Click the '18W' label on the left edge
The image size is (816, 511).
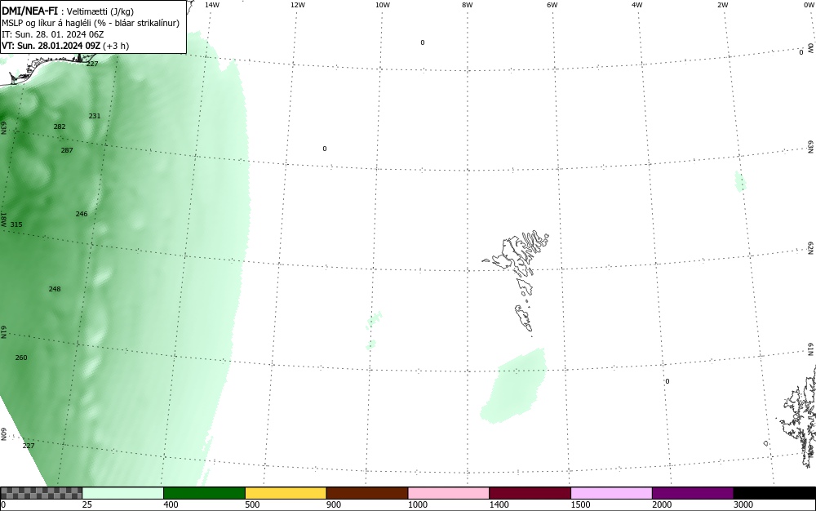[3, 219]
